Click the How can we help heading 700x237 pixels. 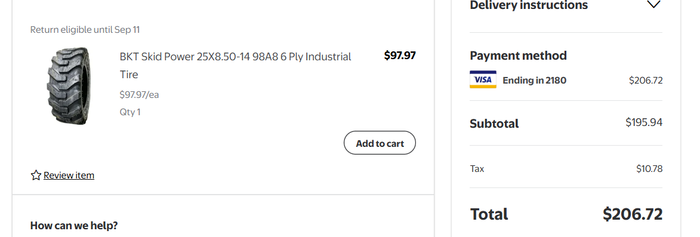[74, 226]
